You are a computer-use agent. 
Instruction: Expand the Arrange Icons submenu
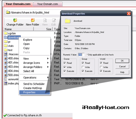(34, 63)
